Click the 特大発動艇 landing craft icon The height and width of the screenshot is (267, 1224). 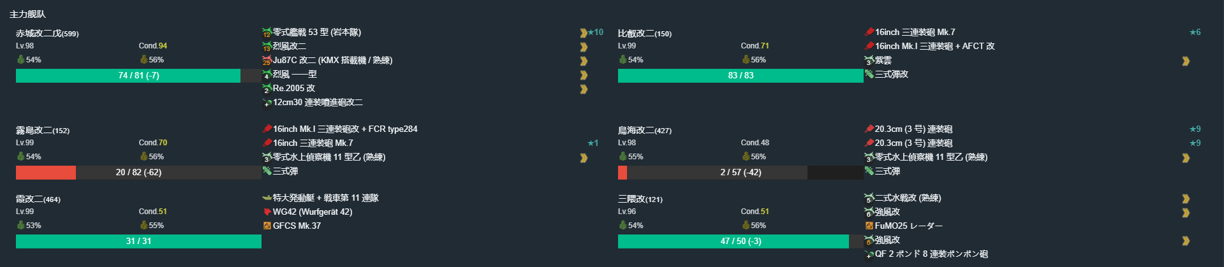(267, 198)
